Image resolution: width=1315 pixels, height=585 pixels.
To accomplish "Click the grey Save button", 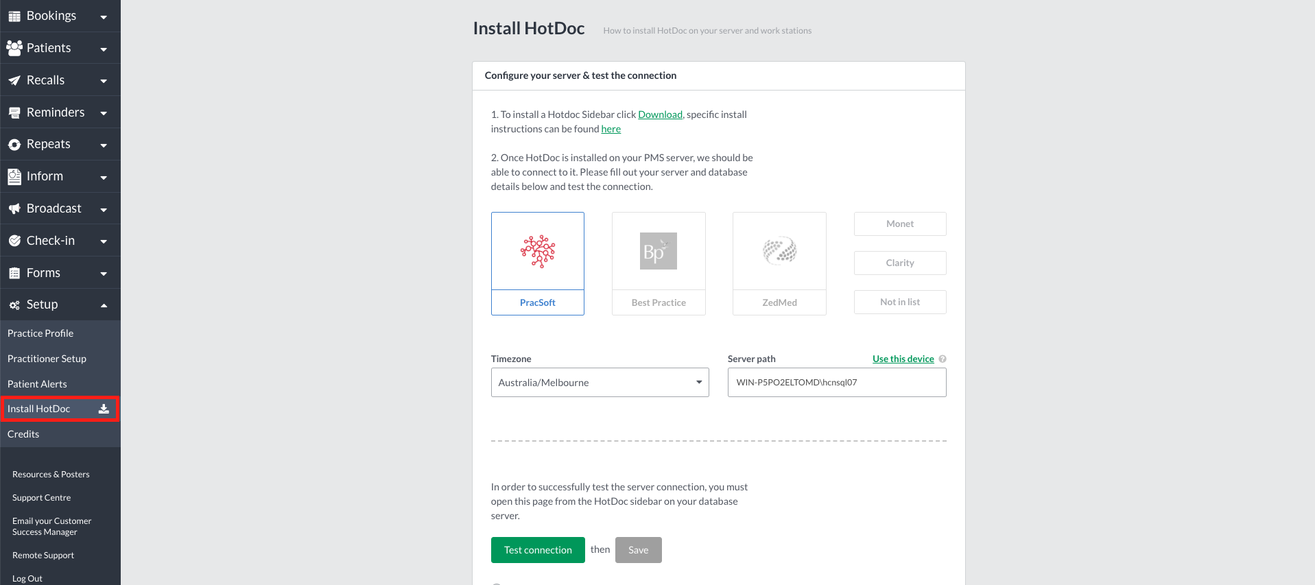I will (639, 550).
